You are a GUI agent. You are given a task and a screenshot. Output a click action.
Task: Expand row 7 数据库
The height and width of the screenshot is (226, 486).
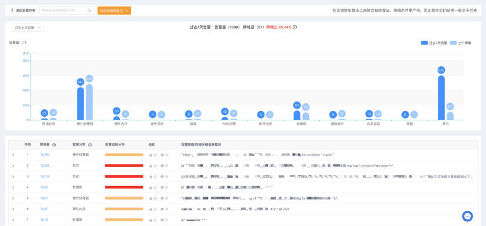(13, 220)
